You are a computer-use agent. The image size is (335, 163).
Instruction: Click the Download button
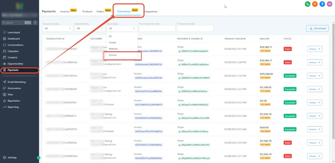(317, 28)
